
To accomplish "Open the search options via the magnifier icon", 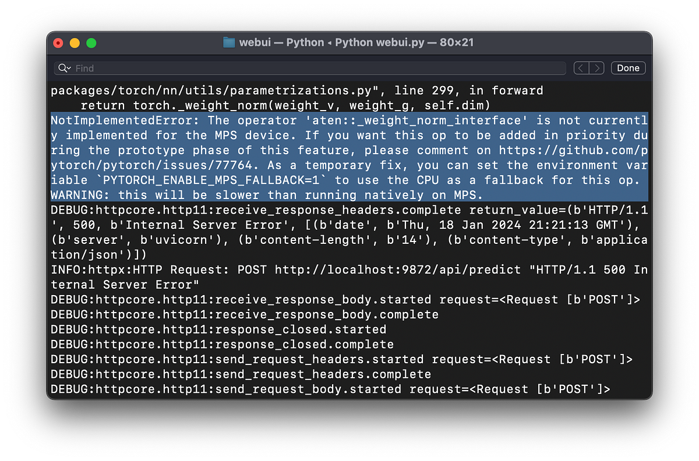I will [64, 68].
